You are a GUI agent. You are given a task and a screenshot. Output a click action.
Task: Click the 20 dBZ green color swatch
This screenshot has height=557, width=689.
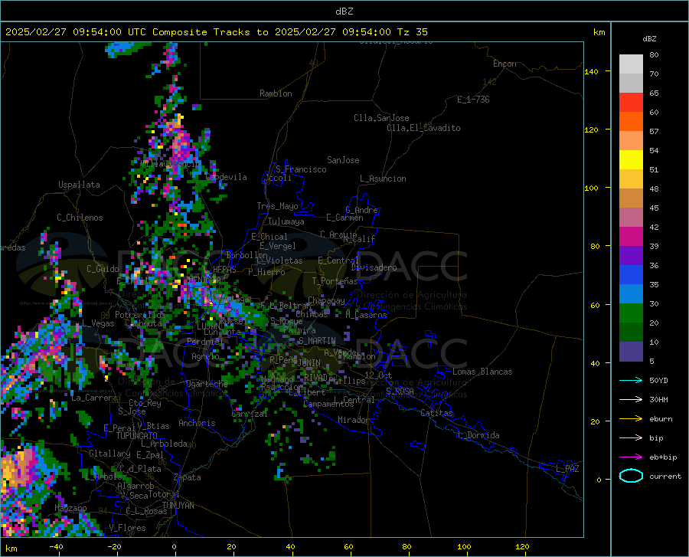point(631,313)
